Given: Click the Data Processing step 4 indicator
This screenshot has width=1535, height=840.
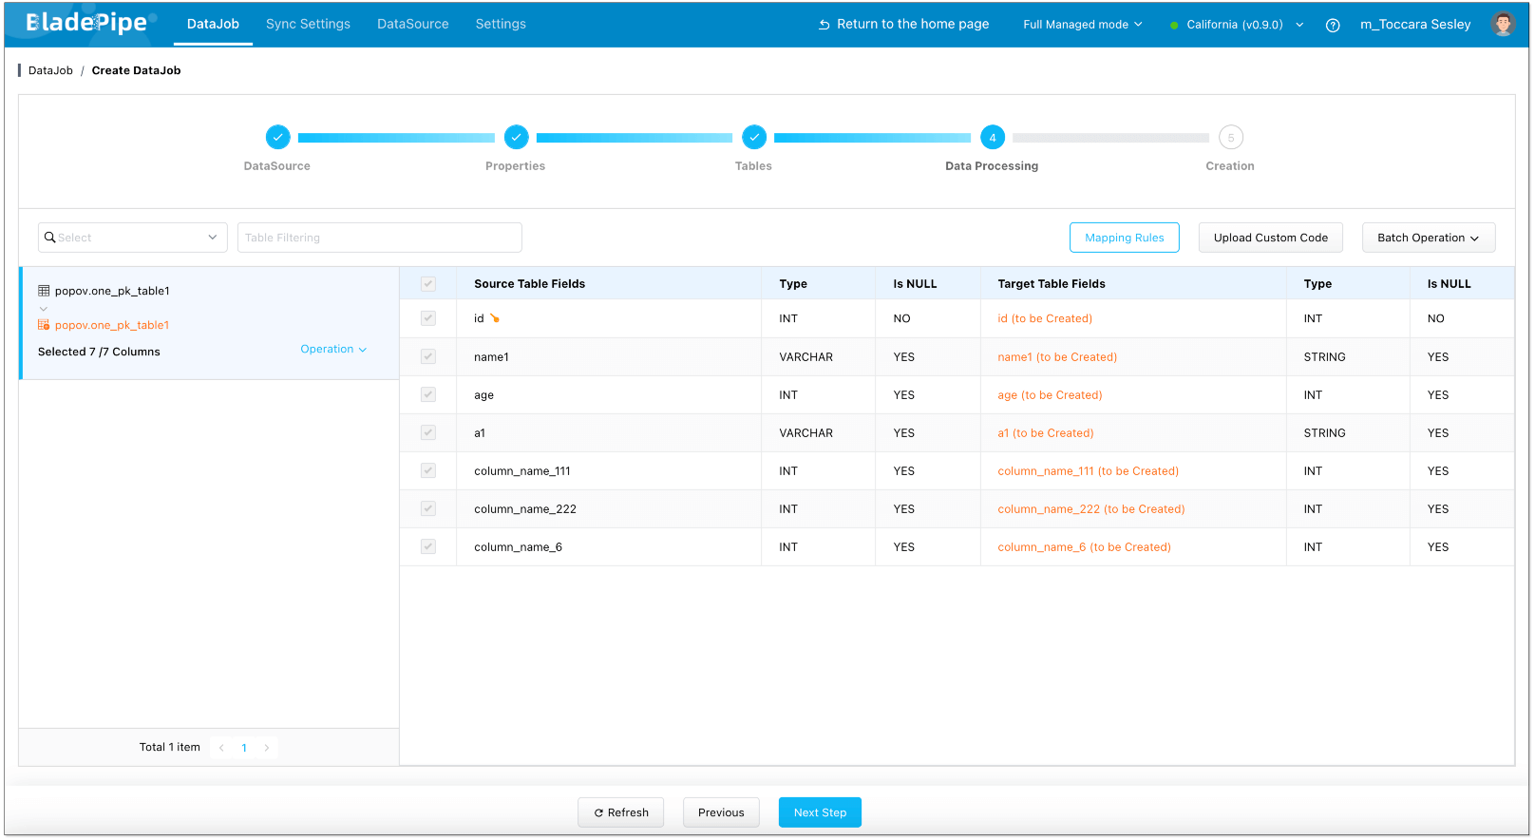Looking at the screenshot, I should click(x=992, y=138).
